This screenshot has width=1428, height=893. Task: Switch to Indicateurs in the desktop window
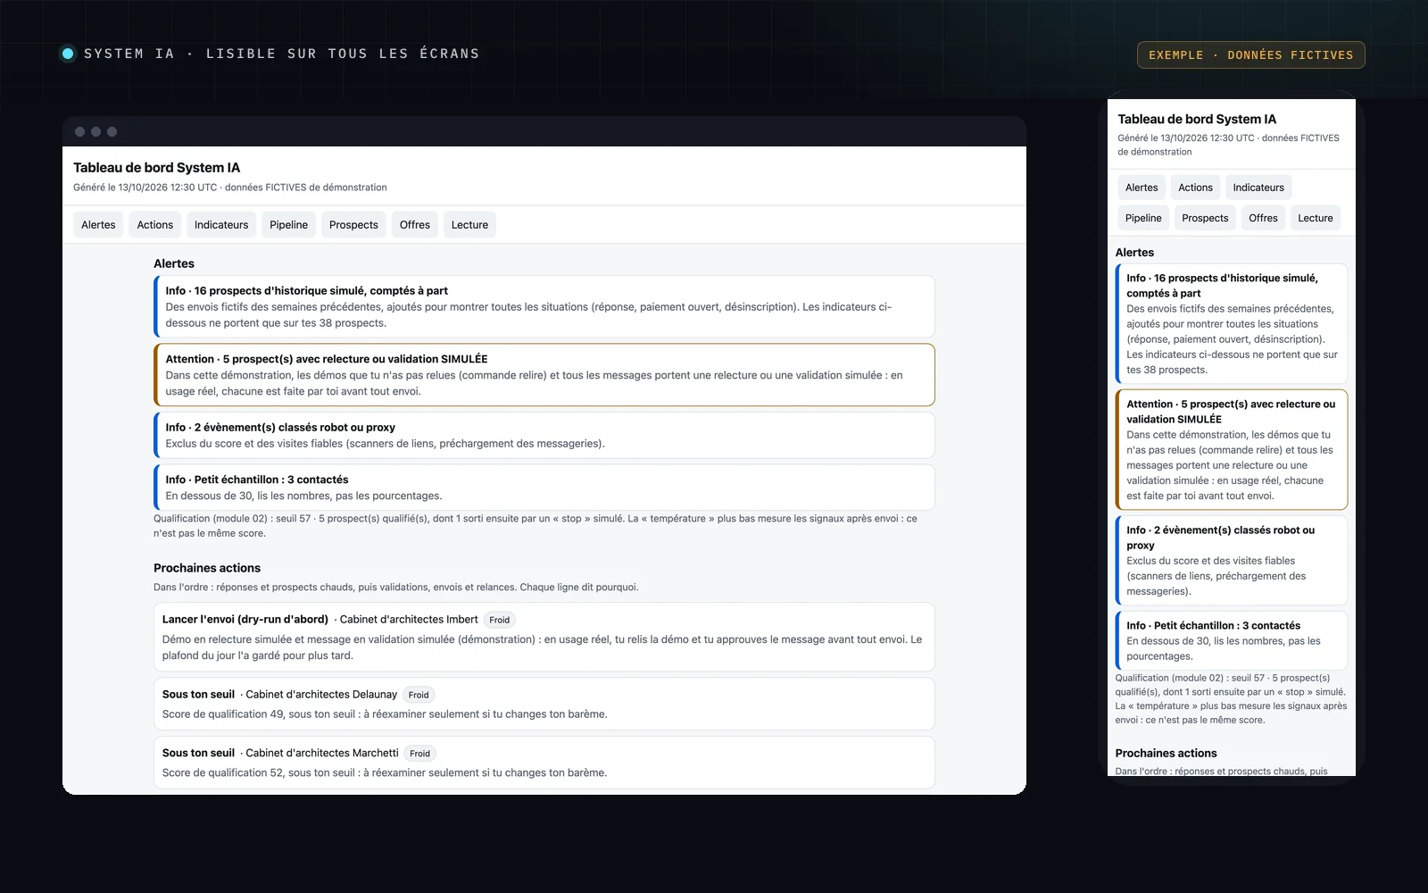pyautogui.click(x=221, y=225)
